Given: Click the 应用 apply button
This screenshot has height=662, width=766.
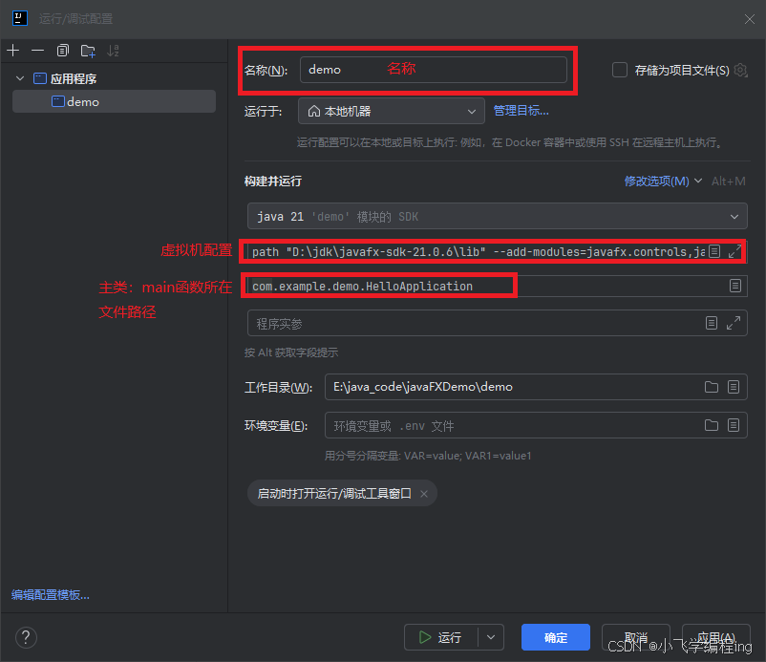Looking at the screenshot, I should 715,637.
